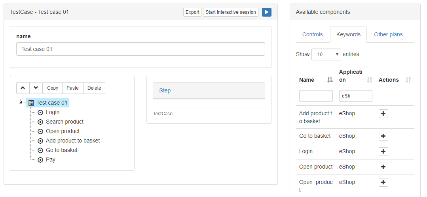This screenshot has height=197, width=427.
Task: Switch to the Controls tab
Action: click(x=313, y=34)
